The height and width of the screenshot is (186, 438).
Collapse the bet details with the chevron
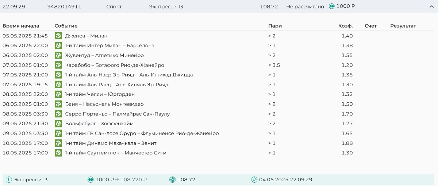point(431,7)
